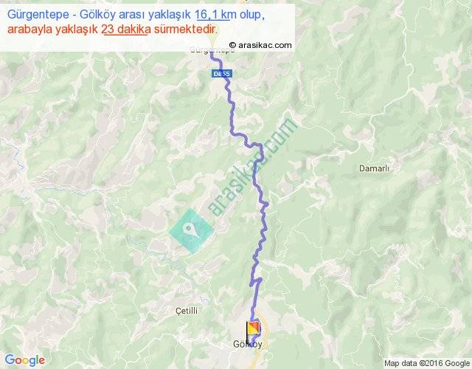Click the © arasikac.com credit text
The image size is (472, 369).
tap(260, 45)
